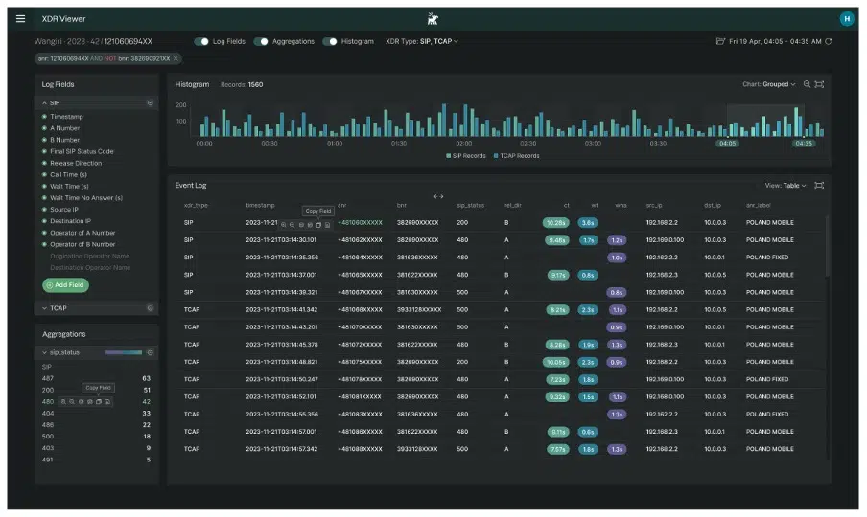
Task: Click bnr 3933128XXXXX in first TCAP row
Action: click(x=419, y=310)
